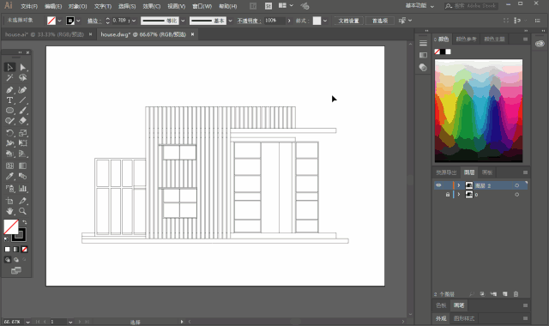Open the variable width profile dropdown (等比)
Viewport: 549px width, 326px height.
(x=183, y=21)
